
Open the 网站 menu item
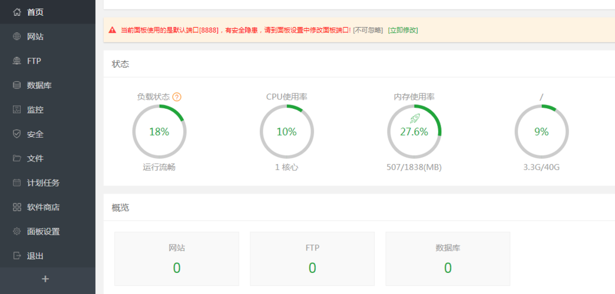click(48, 36)
